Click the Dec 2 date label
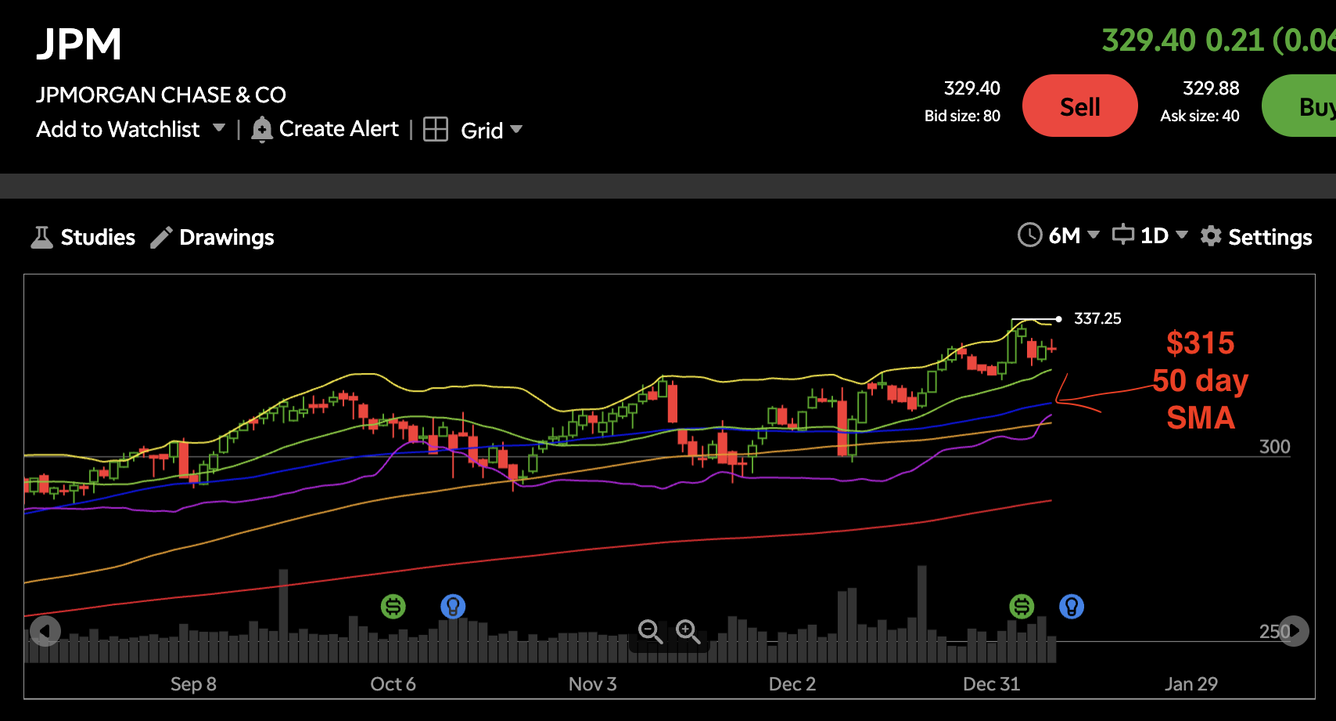 [792, 684]
